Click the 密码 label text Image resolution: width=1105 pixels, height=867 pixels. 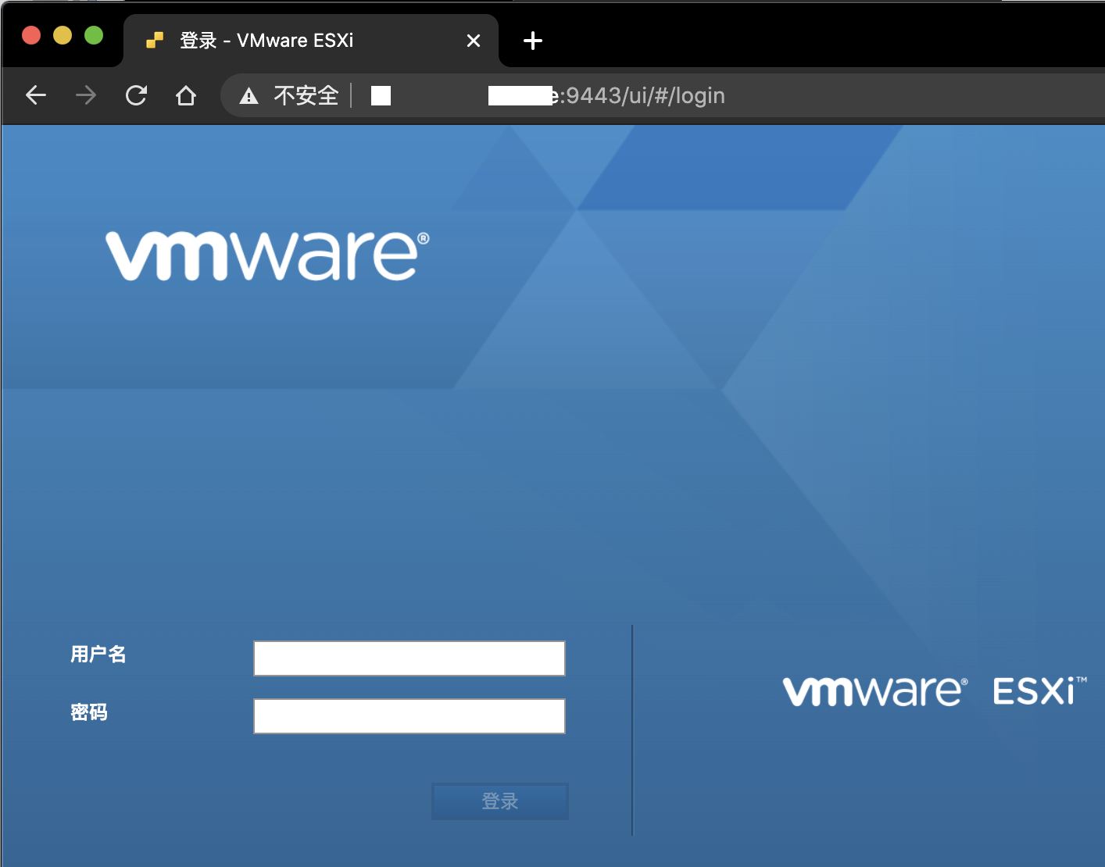click(x=89, y=712)
